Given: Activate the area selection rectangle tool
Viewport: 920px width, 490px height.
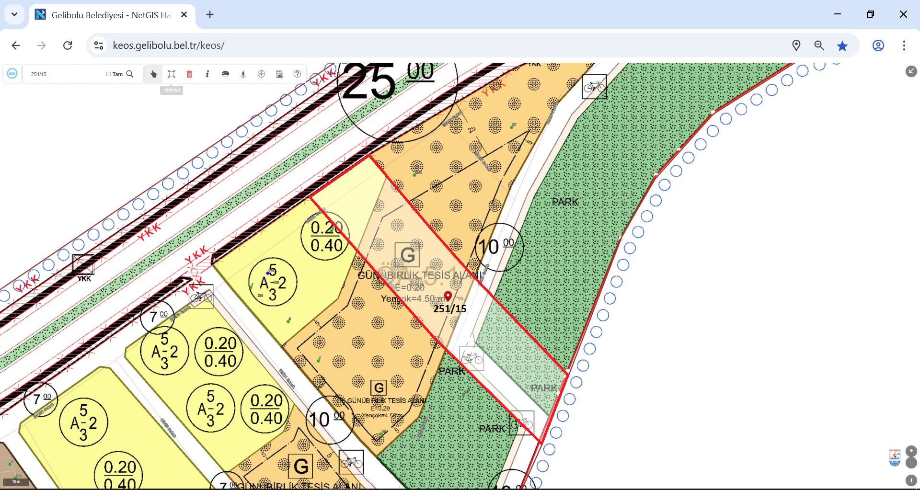Looking at the screenshot, I should (x=172, y=74).
